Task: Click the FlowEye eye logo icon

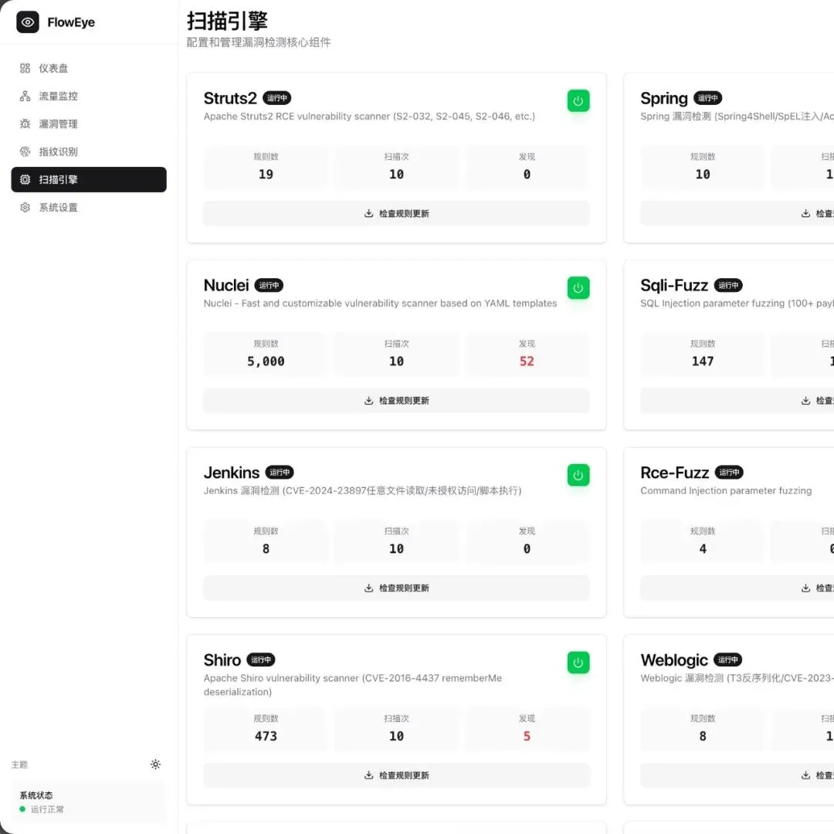Action: [28, 22]
